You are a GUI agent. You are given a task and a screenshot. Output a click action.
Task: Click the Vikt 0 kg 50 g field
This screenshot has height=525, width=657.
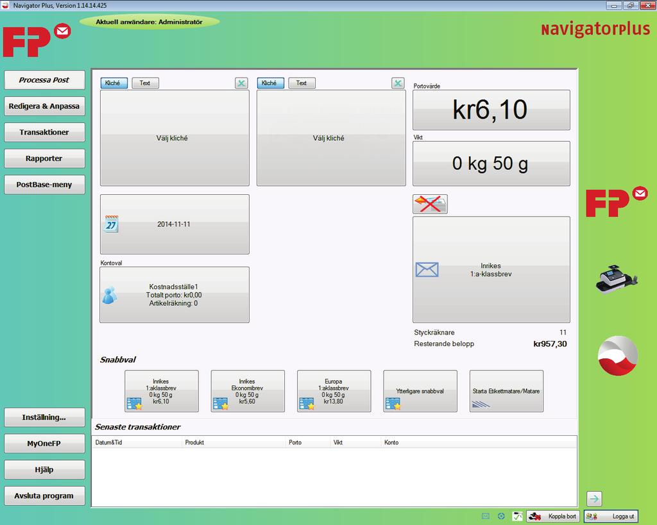point(491,163)
